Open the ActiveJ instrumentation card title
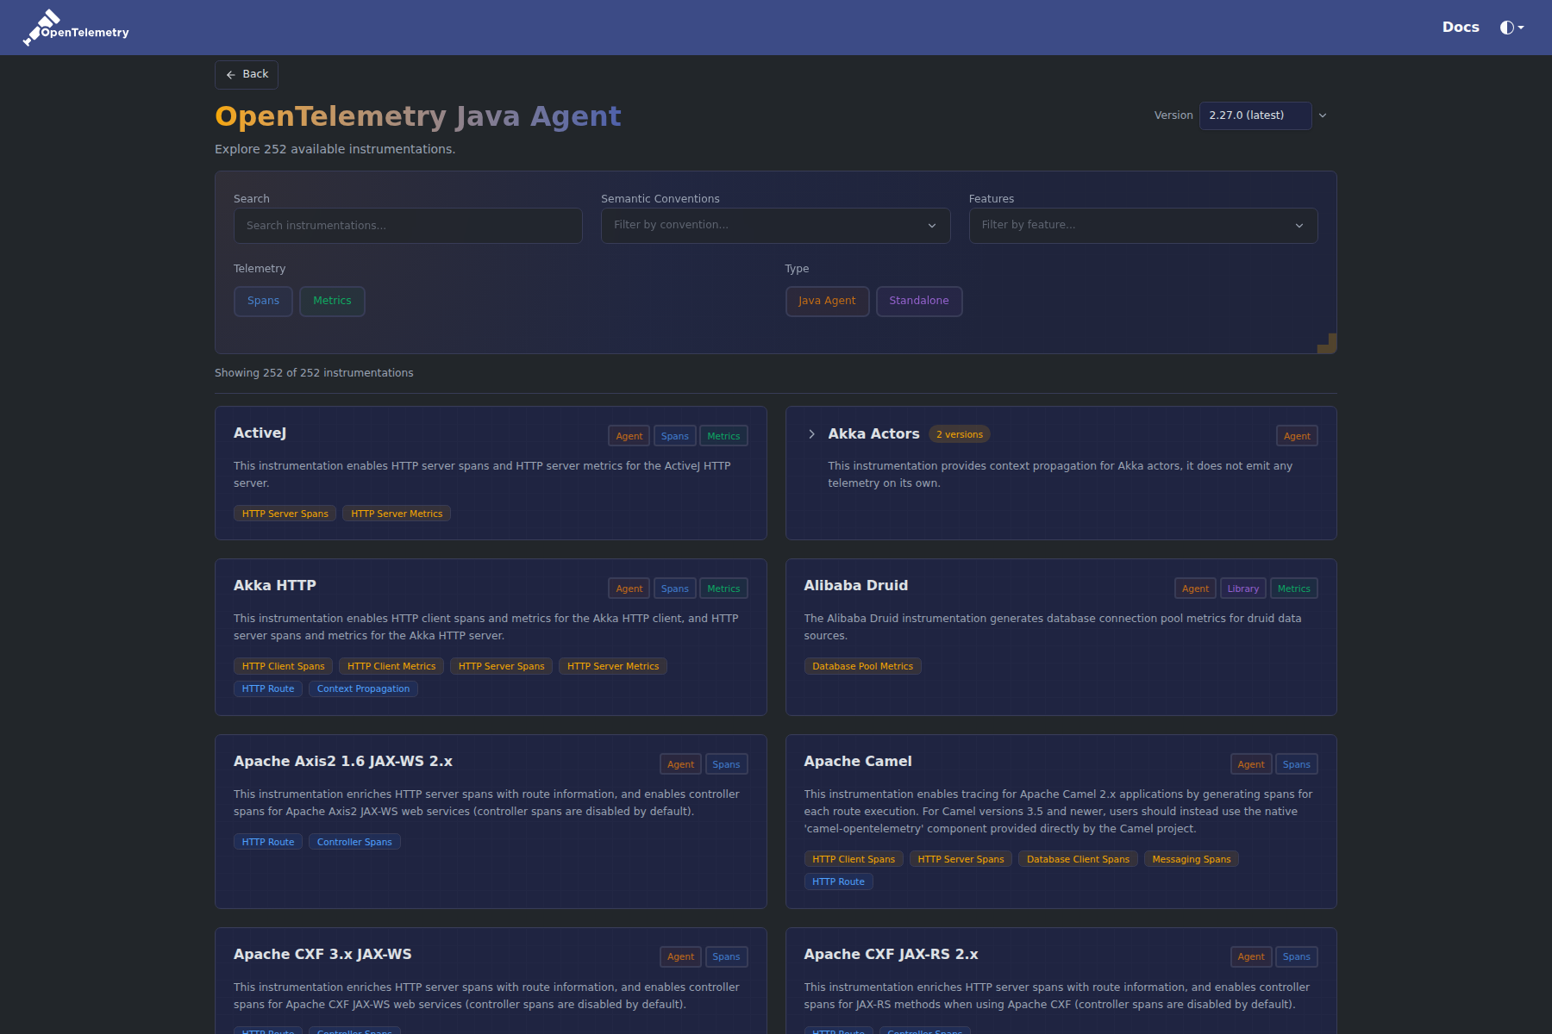Screen dimensions: 1552x1034 260,433
